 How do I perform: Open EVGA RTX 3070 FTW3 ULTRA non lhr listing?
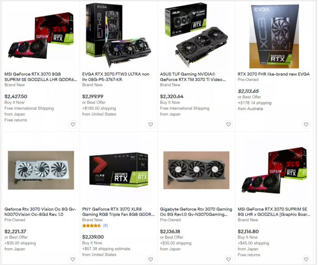[x=116, y=77]
